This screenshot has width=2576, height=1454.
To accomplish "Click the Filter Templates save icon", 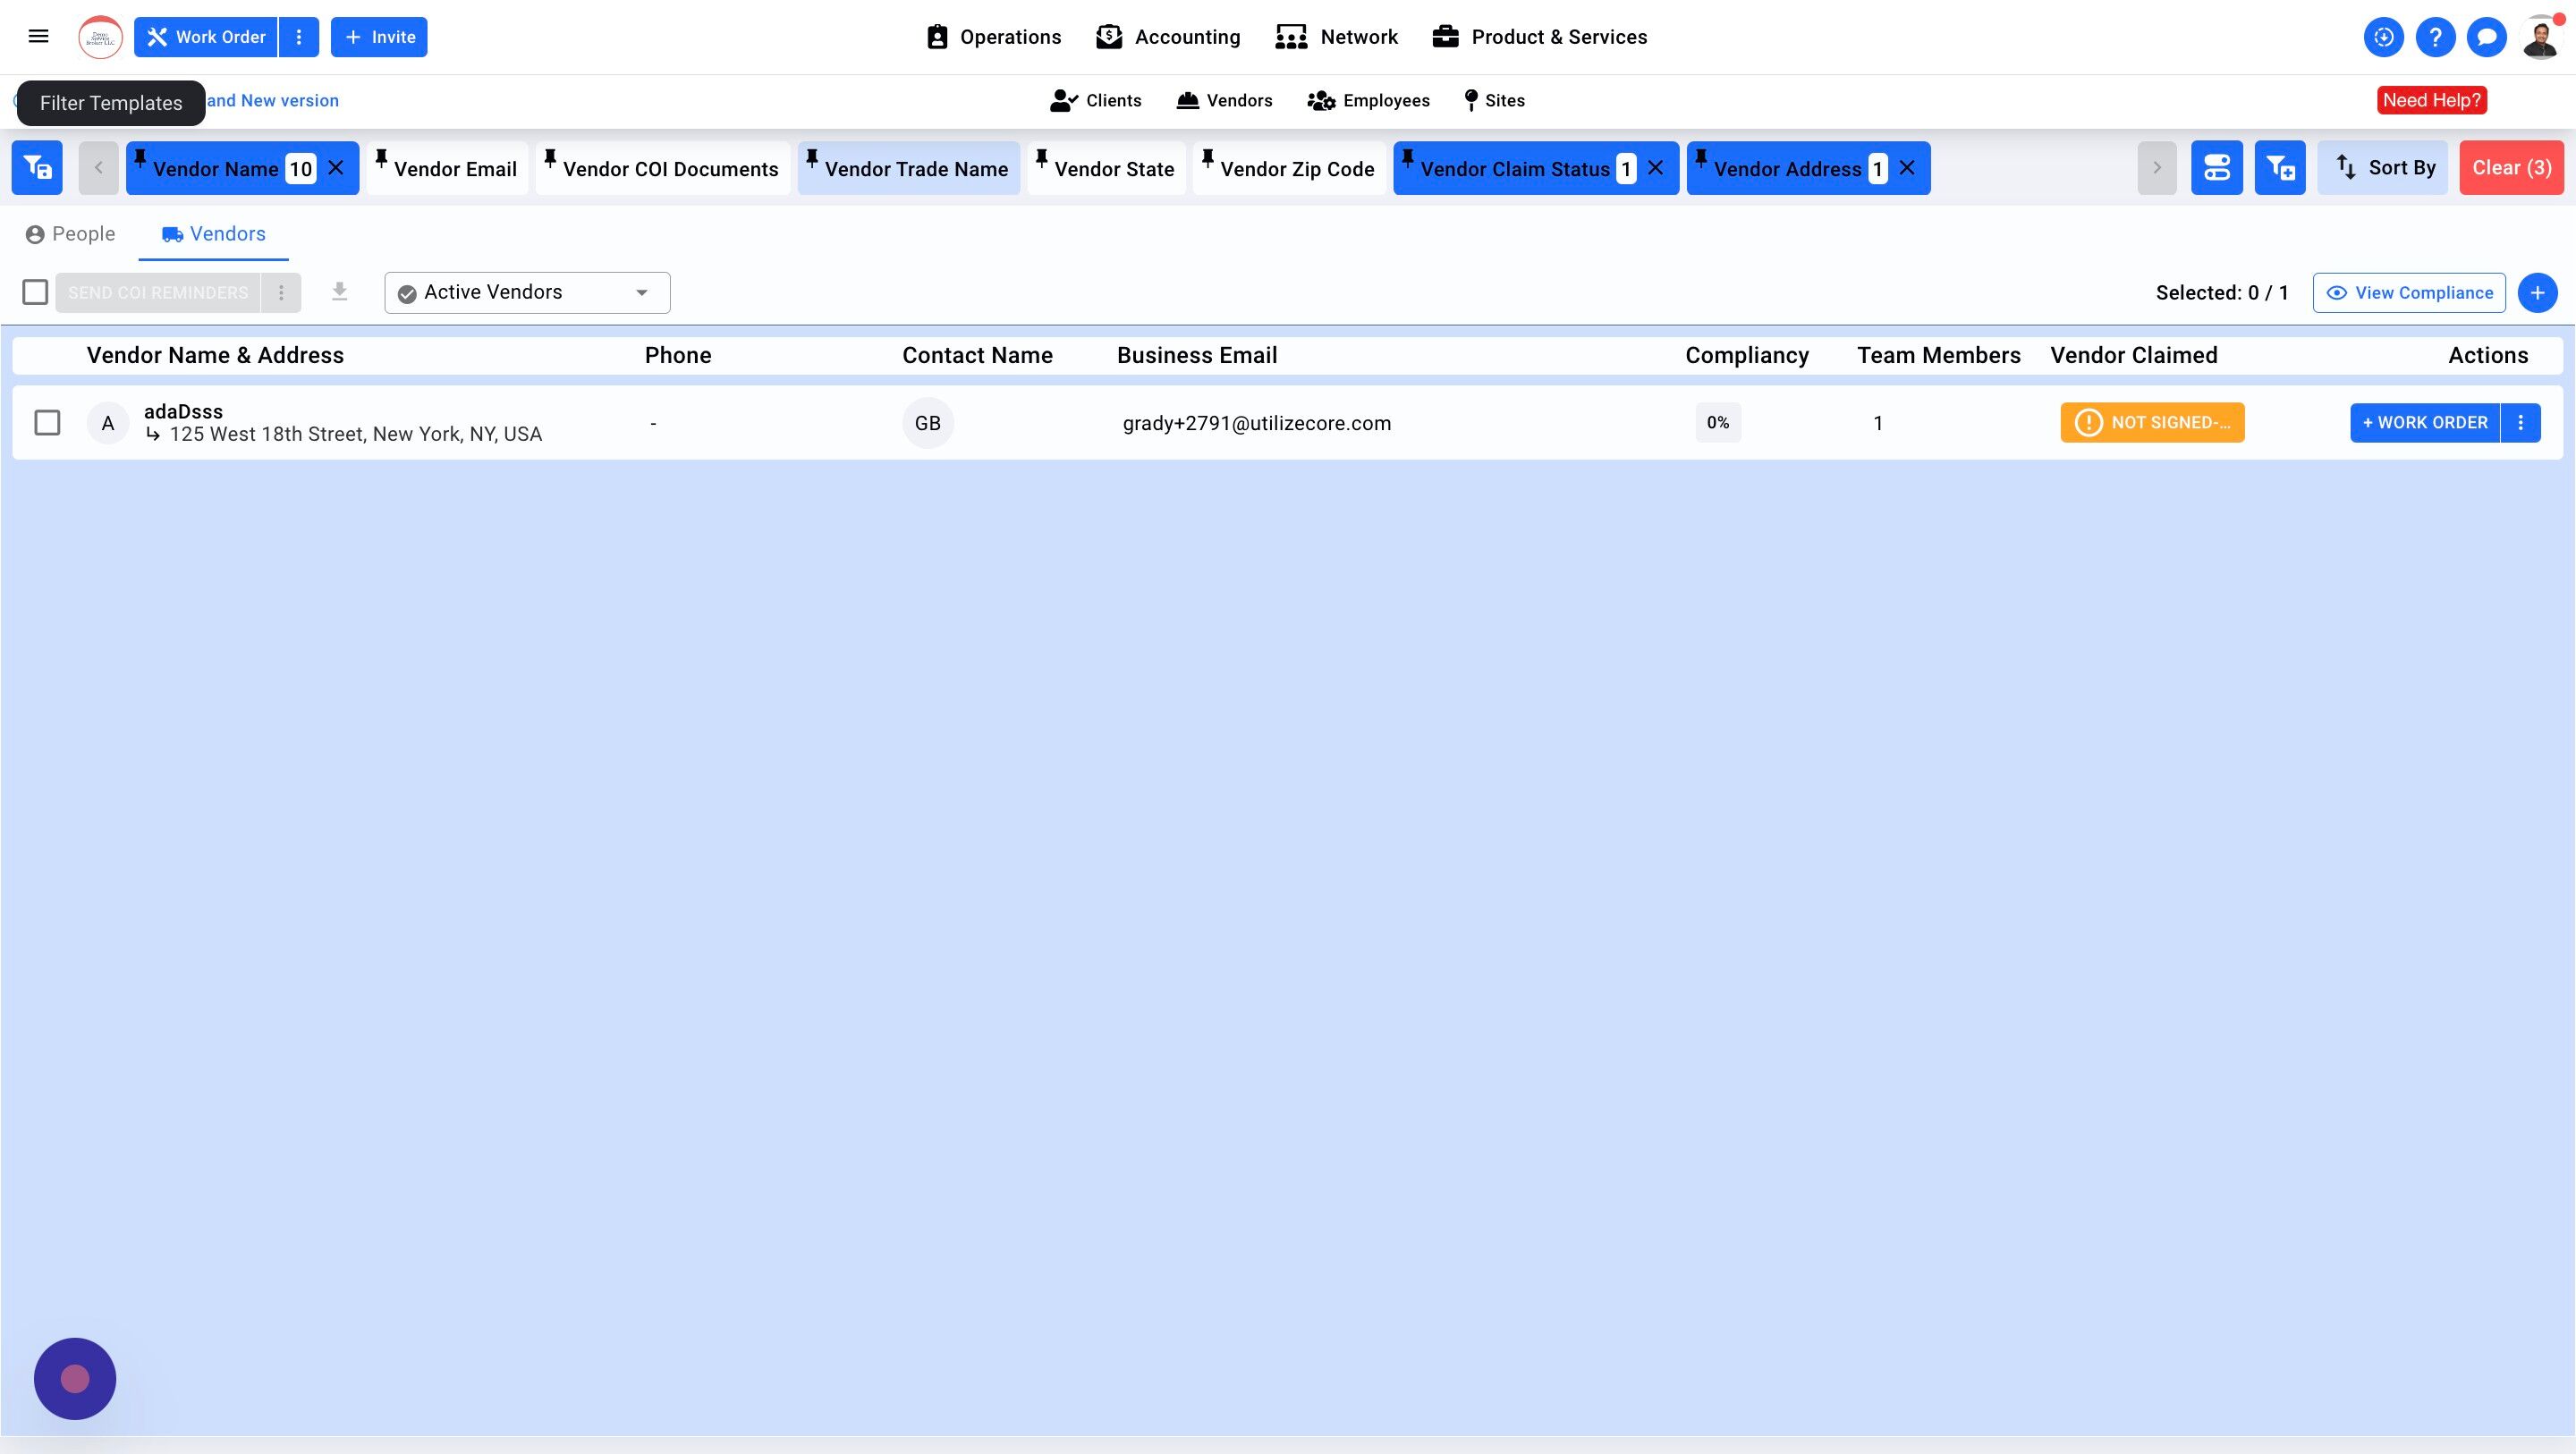I will [x=37, y=168].
